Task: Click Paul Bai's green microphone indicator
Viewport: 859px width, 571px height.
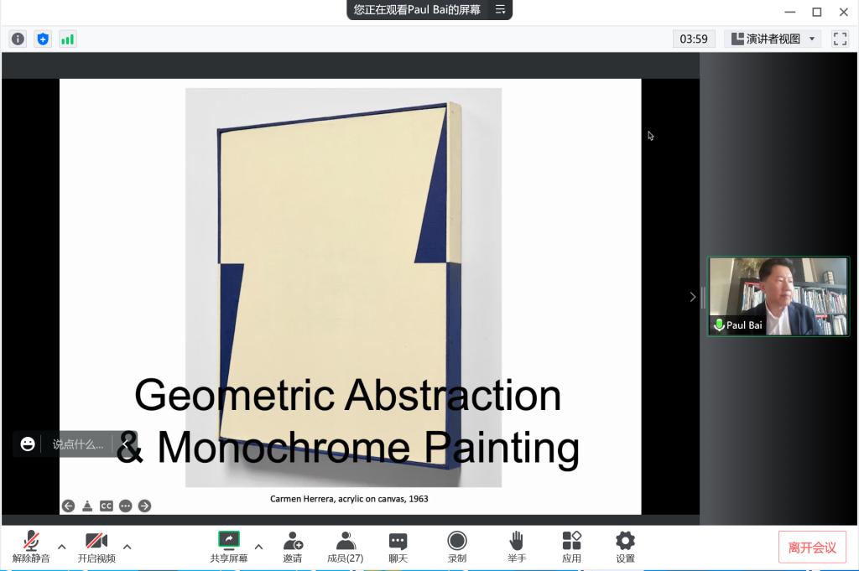Action: [x=719, y=324]
